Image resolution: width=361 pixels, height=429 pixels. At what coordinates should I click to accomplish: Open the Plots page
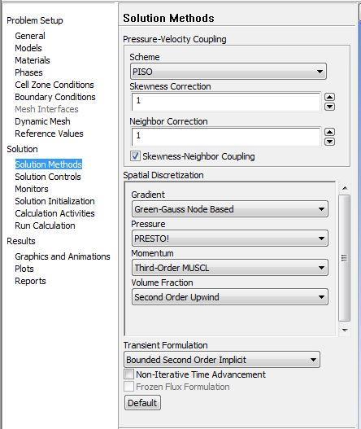tap(24, 269)
